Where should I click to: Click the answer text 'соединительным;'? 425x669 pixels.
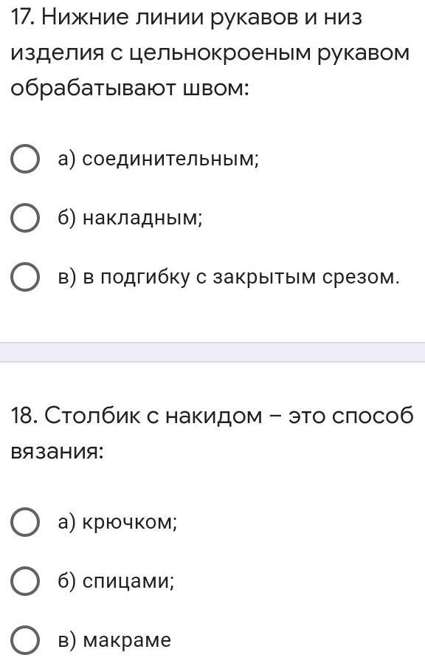[170, 159]
